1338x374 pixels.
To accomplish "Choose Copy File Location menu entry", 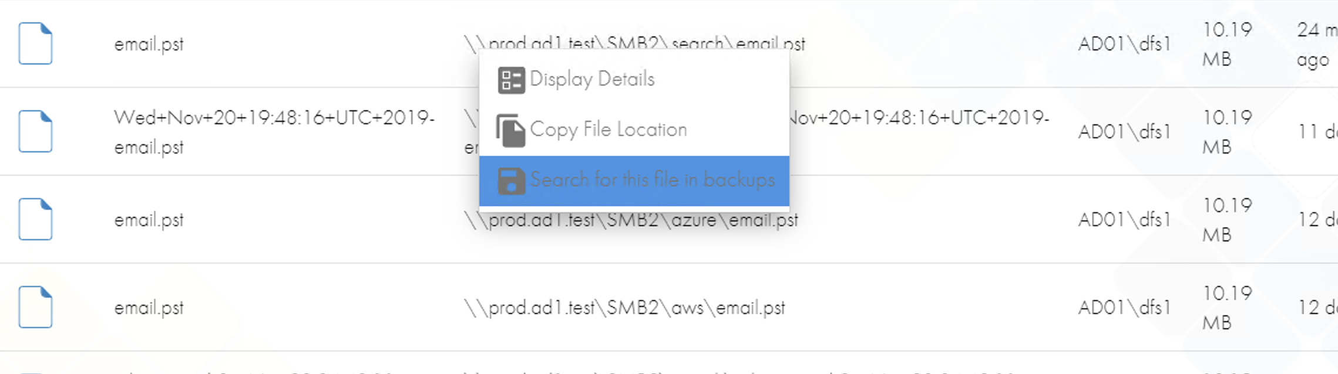I will pos(634,130).
